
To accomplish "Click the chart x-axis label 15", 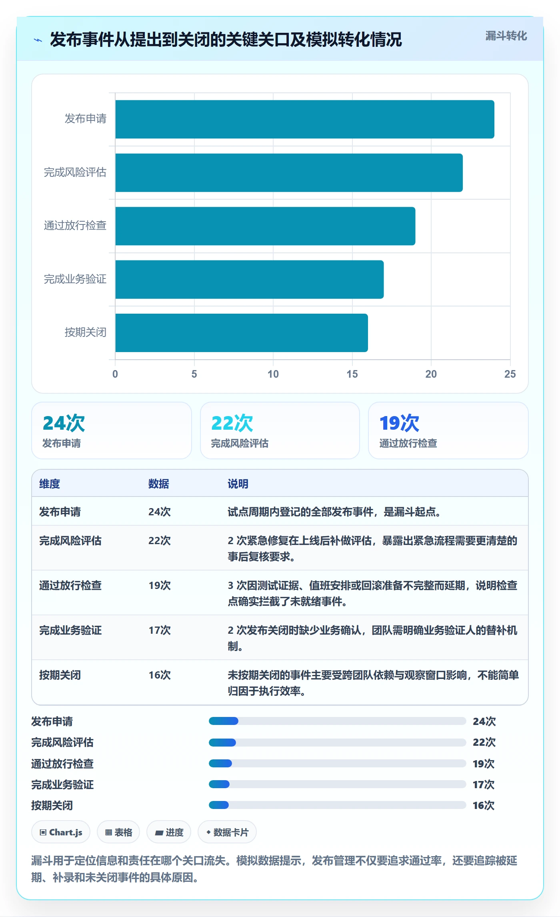I will pos(352,374).
